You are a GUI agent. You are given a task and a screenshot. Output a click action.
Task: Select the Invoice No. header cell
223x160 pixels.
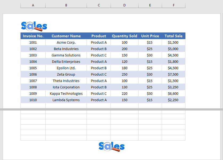coord(33,36)
